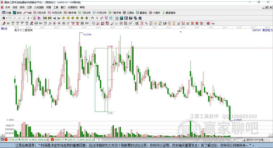Viewport: 273px width, 148px height.
Task: Click the small triangle below chart title
Action: pyautogui.click(x=181, y=32)
